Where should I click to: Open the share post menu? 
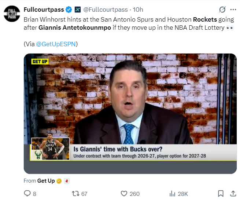click(x=233, y=194)
